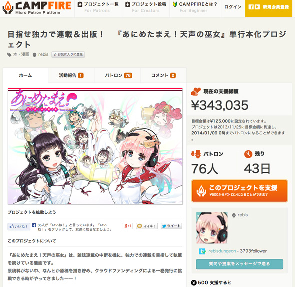The width and height of the screenshot is (295, 287).
Task: Open the CAMPFIREとは? For Beginner menu
Action: tap(195, 7)
